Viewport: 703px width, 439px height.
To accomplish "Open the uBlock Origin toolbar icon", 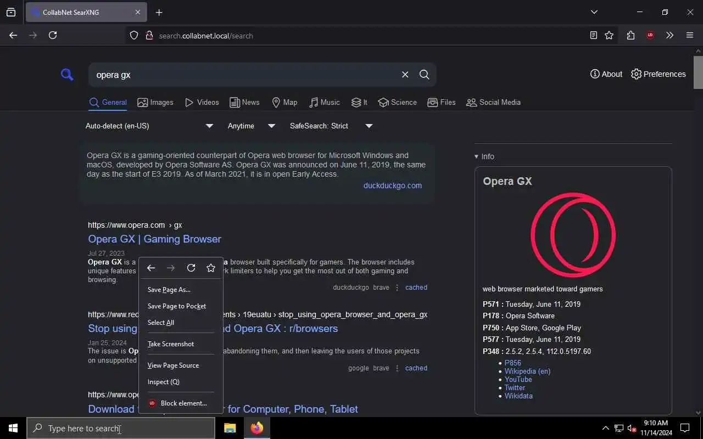I will [650, 35].
